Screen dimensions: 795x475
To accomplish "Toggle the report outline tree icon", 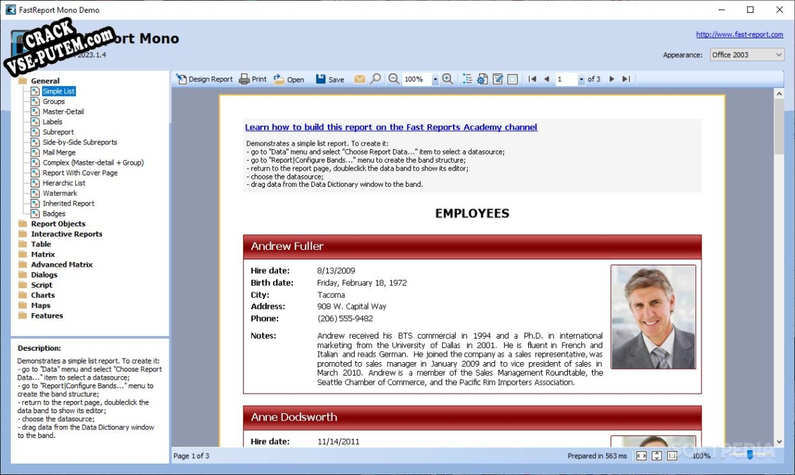I will point(468,79).
